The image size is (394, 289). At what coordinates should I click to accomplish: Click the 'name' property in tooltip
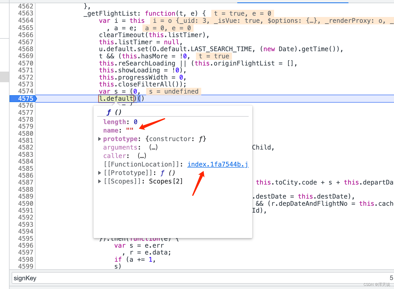[111, 130]
